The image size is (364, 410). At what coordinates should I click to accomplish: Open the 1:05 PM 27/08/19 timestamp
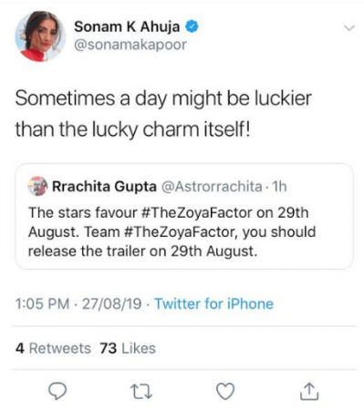pyautogui.click(x=78, y=303)
